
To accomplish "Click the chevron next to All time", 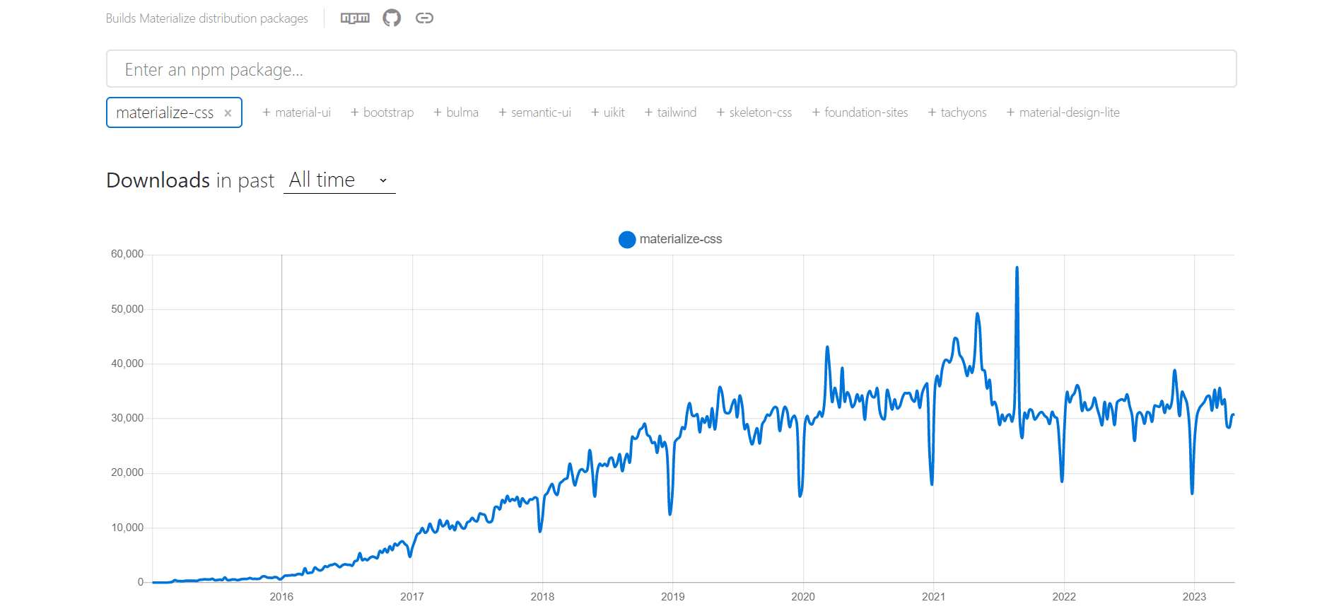I will [382, 180].
